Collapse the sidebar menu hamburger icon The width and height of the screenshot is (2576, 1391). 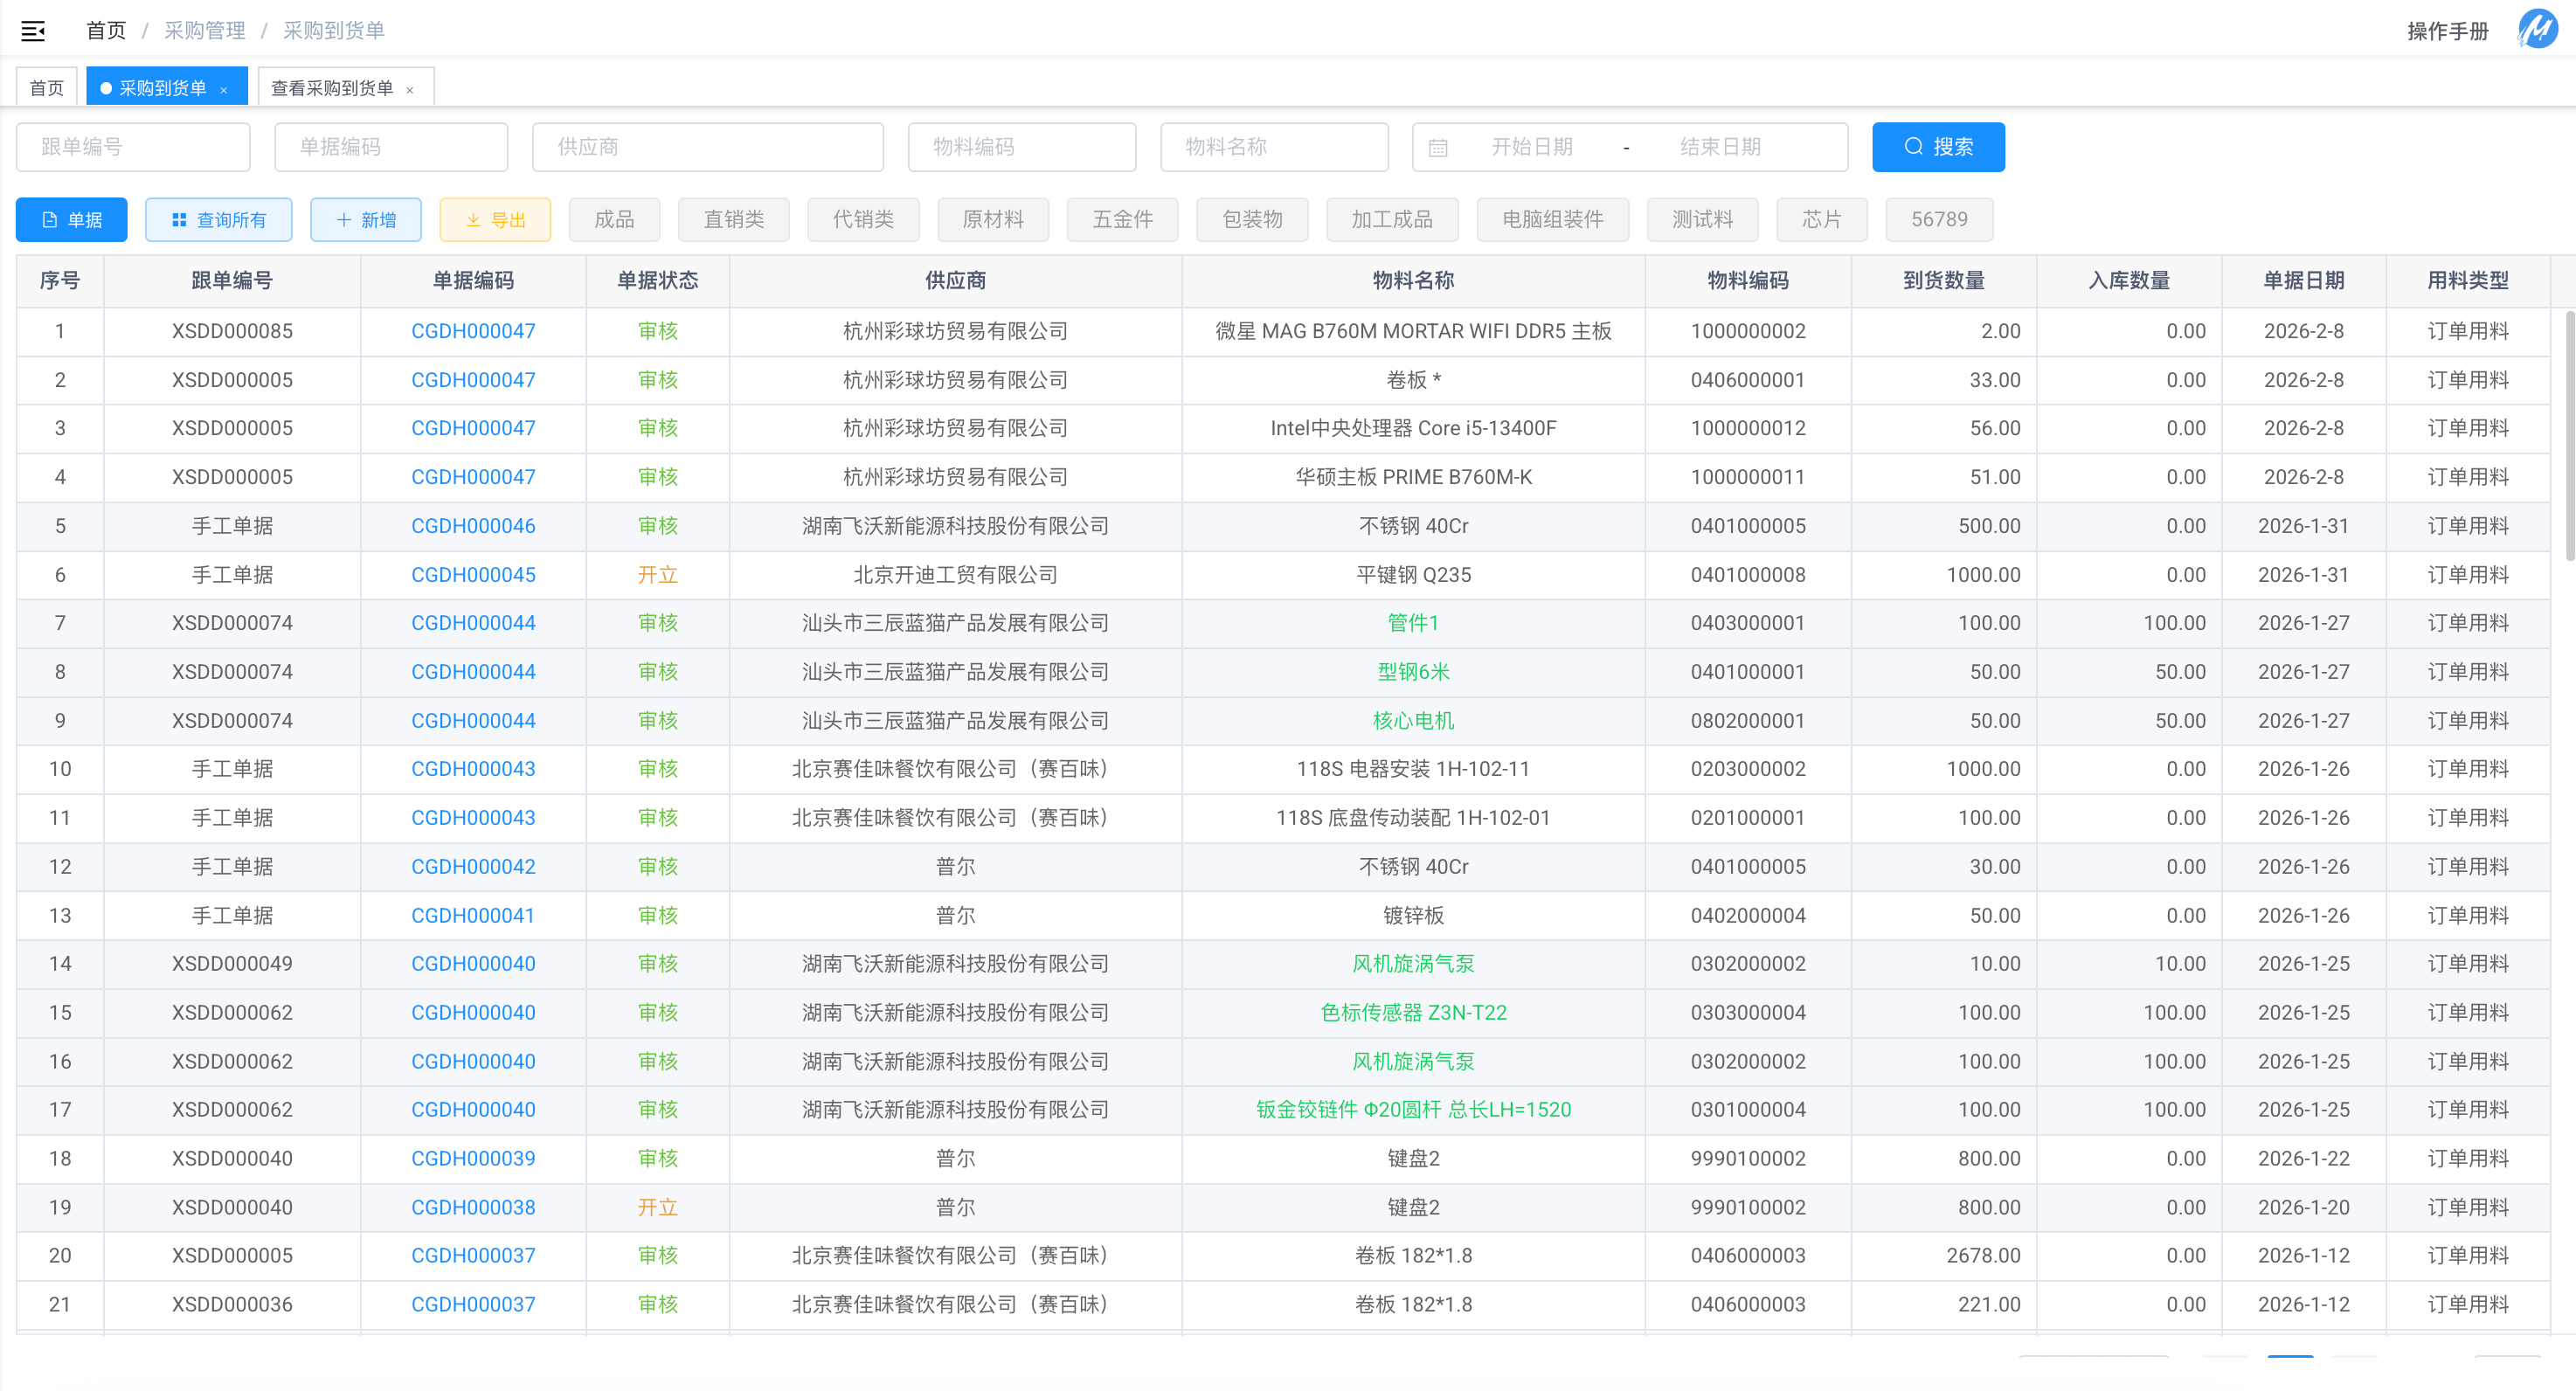click(33, 31)
